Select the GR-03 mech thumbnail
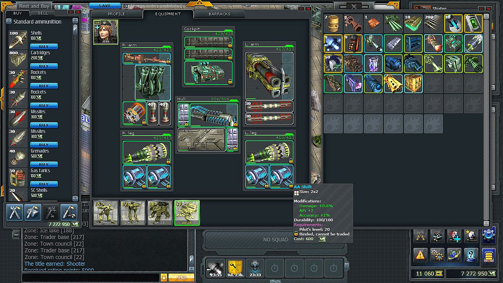The height and width of the screenshot is (283, 503). coord(160,213)
